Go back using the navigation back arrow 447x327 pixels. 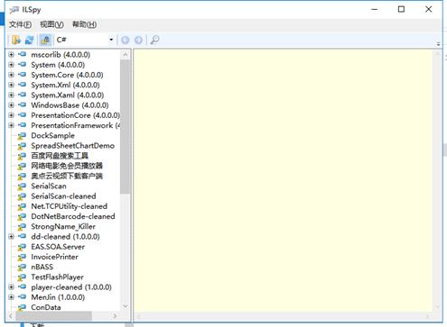click(x=126, y=40)
